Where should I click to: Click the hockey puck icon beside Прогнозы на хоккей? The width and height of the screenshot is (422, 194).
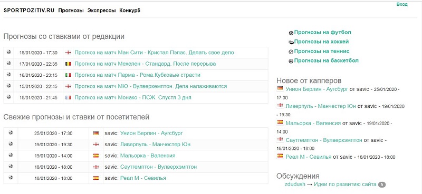point(291,43)
